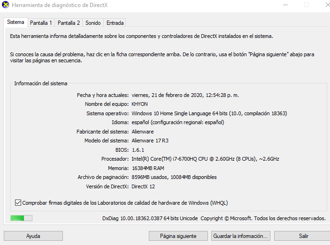Viewport: 330px width, 245px height.
Task: Click the Información del sistema group label
Action: pyautogui.click(x=41, y=83)
